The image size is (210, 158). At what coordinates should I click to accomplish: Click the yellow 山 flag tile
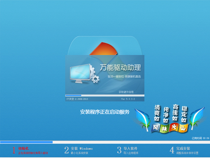183,128
